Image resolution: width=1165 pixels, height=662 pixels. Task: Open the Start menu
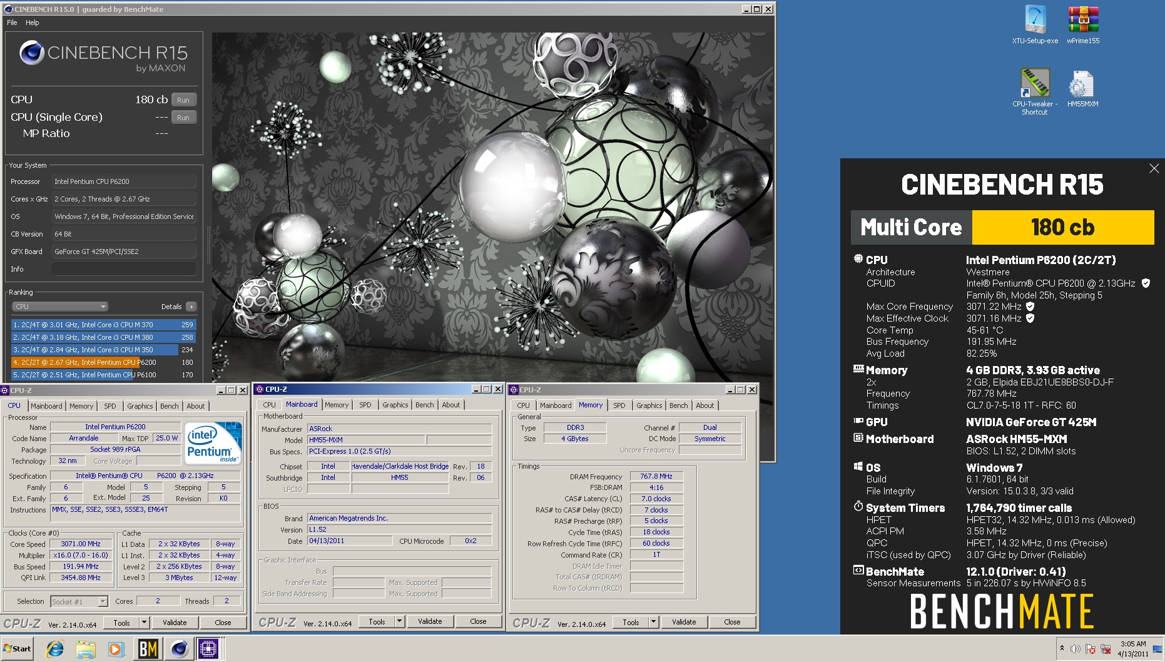18,649
